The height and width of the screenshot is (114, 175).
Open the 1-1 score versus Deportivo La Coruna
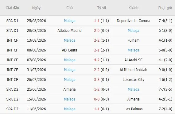[97, 21]
